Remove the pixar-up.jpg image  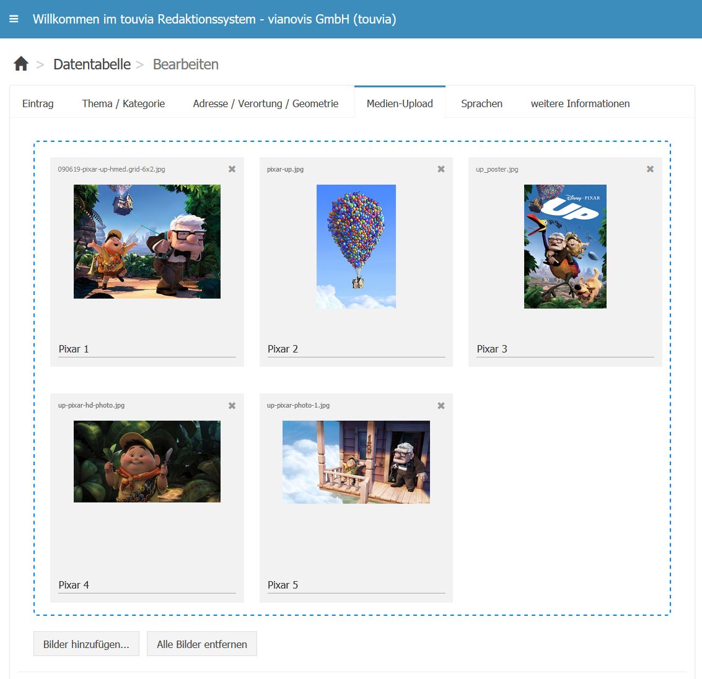[x=441, y=169]
